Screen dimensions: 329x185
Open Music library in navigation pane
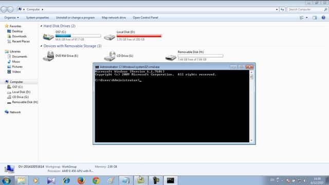coord(16,62)
